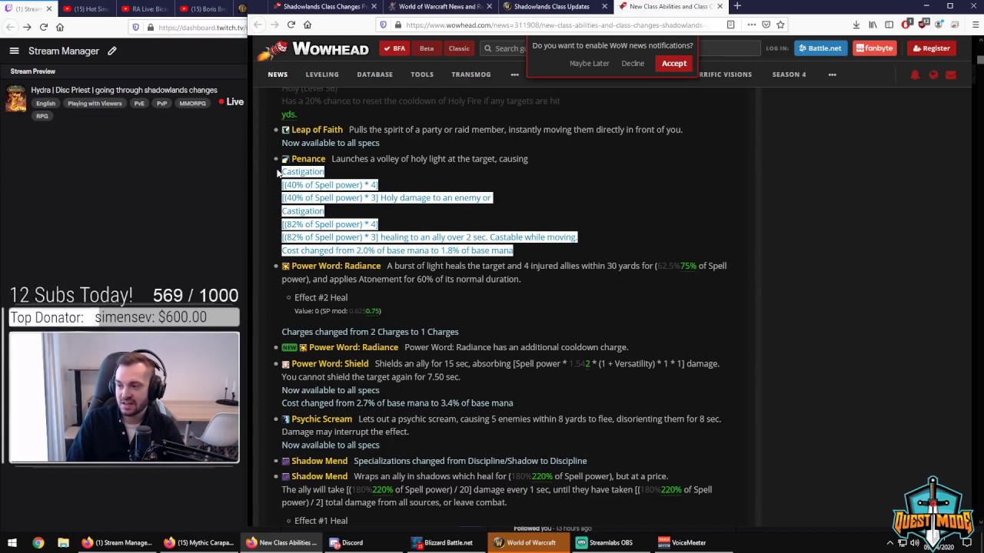Open the Database menu
This screenshot has height=553, width=984.
pos(374,75)
